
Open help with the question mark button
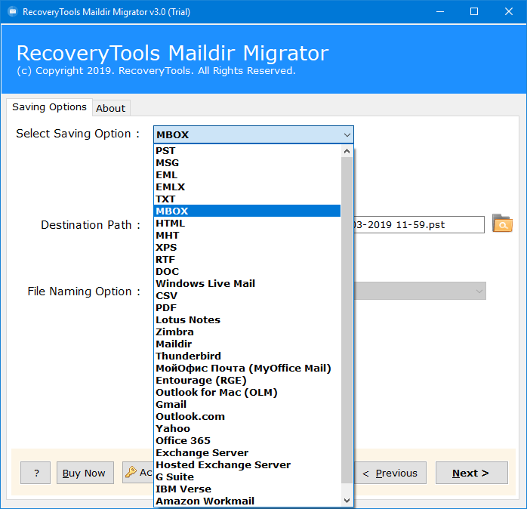[x=35, y=474]
